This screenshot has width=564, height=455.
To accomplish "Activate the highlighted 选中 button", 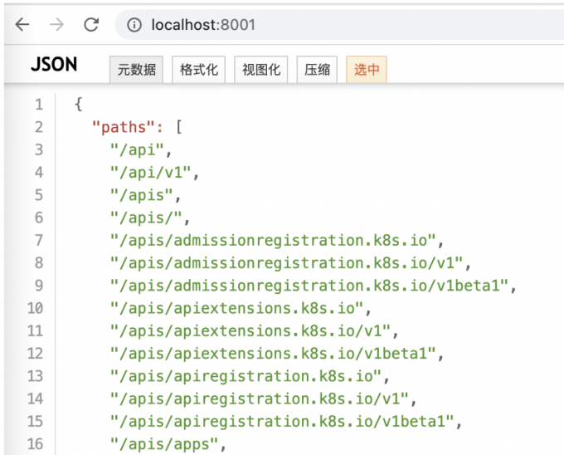I will (366, 70).
